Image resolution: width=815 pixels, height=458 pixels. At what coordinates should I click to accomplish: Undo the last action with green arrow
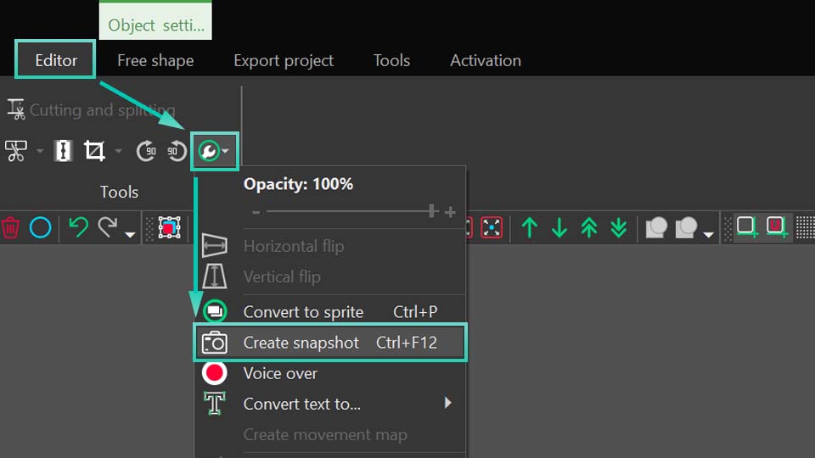(x=78, y=227)
